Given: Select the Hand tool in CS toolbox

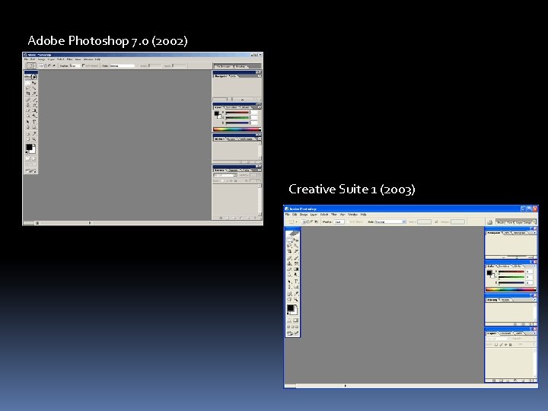Looking at the screenshot, I should coord(289,300).
